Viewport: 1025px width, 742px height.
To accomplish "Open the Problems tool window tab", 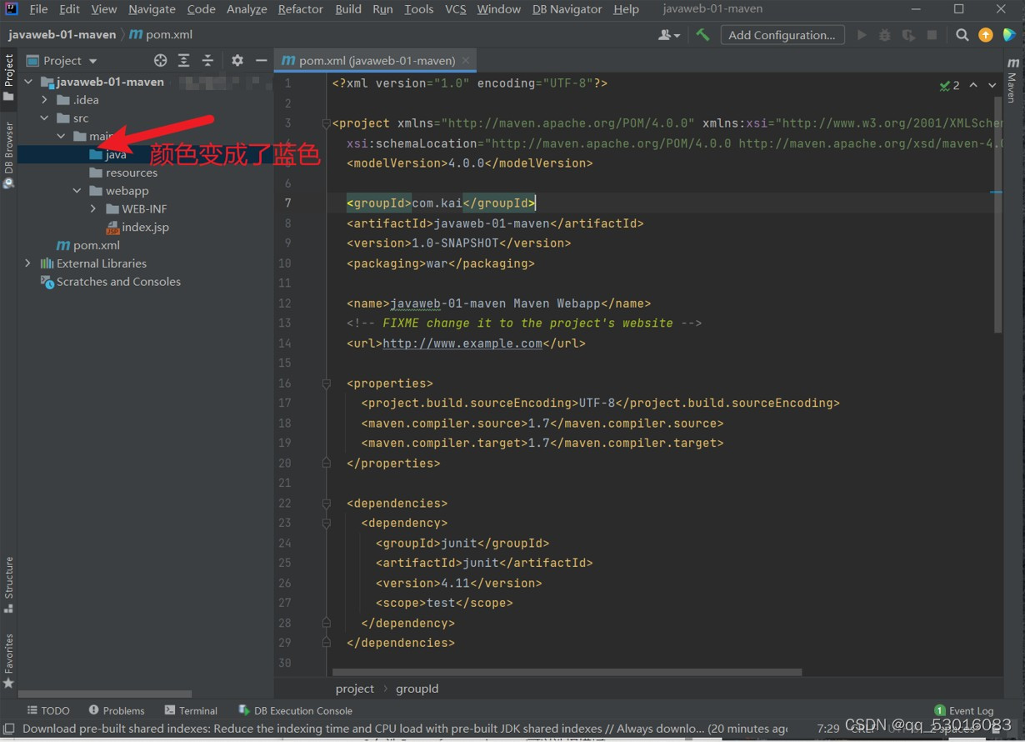I will (x=117, y=710).
